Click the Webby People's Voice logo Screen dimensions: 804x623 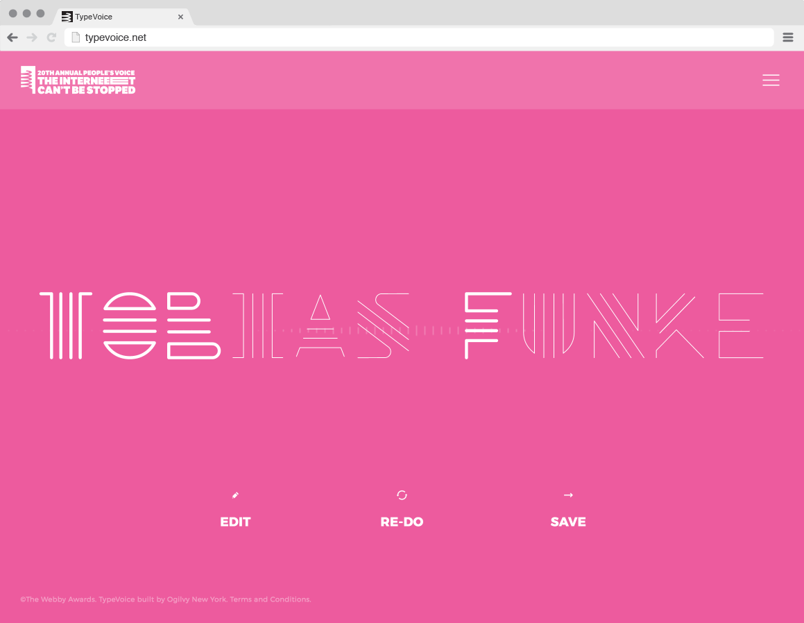point(78,80)
